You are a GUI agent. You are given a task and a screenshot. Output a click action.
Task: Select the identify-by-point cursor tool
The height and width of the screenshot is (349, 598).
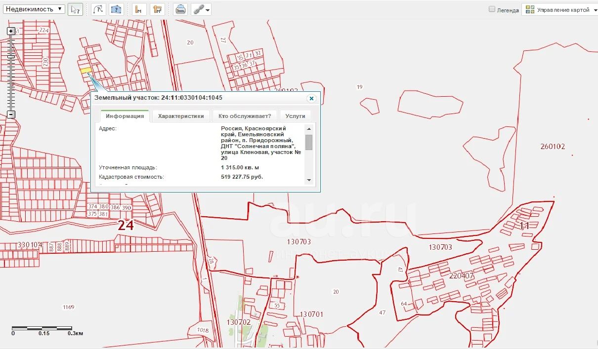pyautogui.click(x=75, y=9)
